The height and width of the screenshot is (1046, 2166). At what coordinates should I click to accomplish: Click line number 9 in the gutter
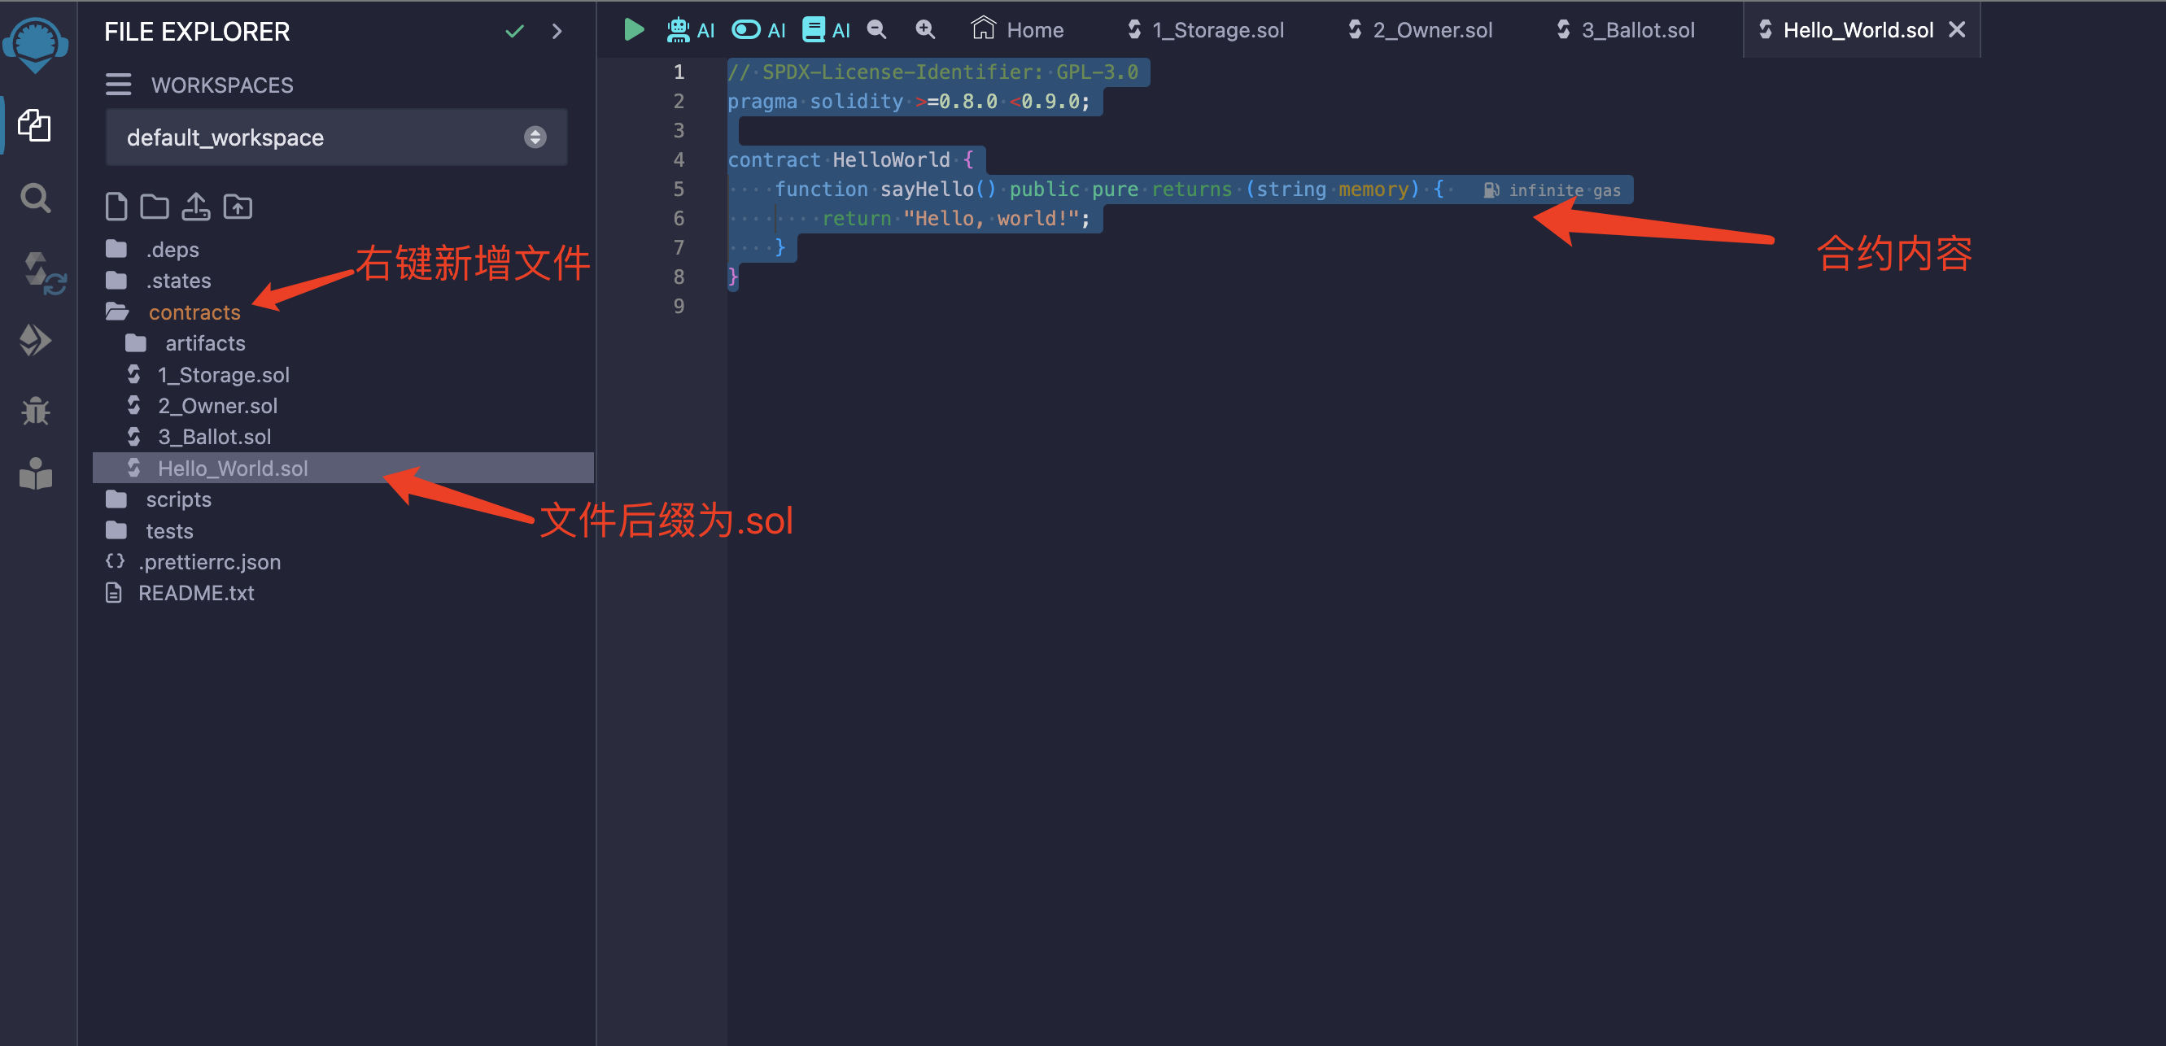(x=679, y=307)
